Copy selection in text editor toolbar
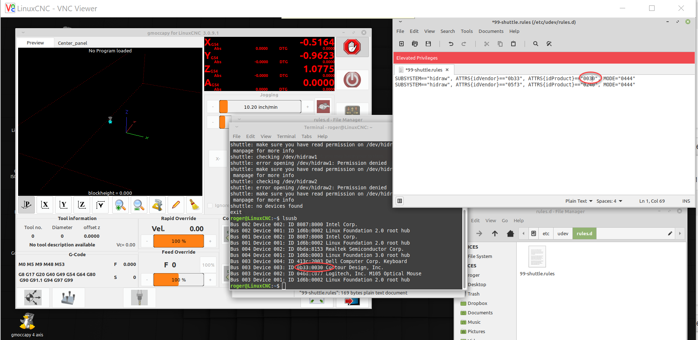The image size is (698, 340). point(500,44)
